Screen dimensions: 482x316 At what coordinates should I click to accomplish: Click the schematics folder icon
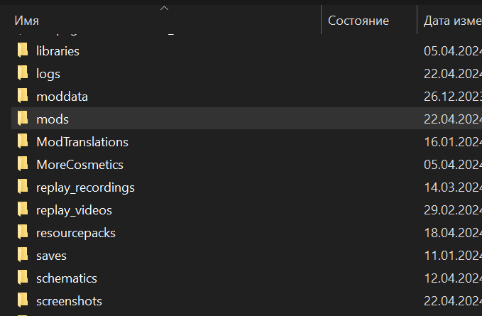(x=23, y=278)
